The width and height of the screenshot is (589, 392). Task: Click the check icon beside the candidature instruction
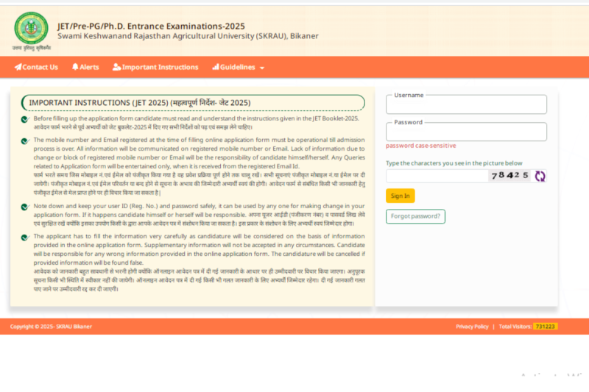click(x=24, y=238)
